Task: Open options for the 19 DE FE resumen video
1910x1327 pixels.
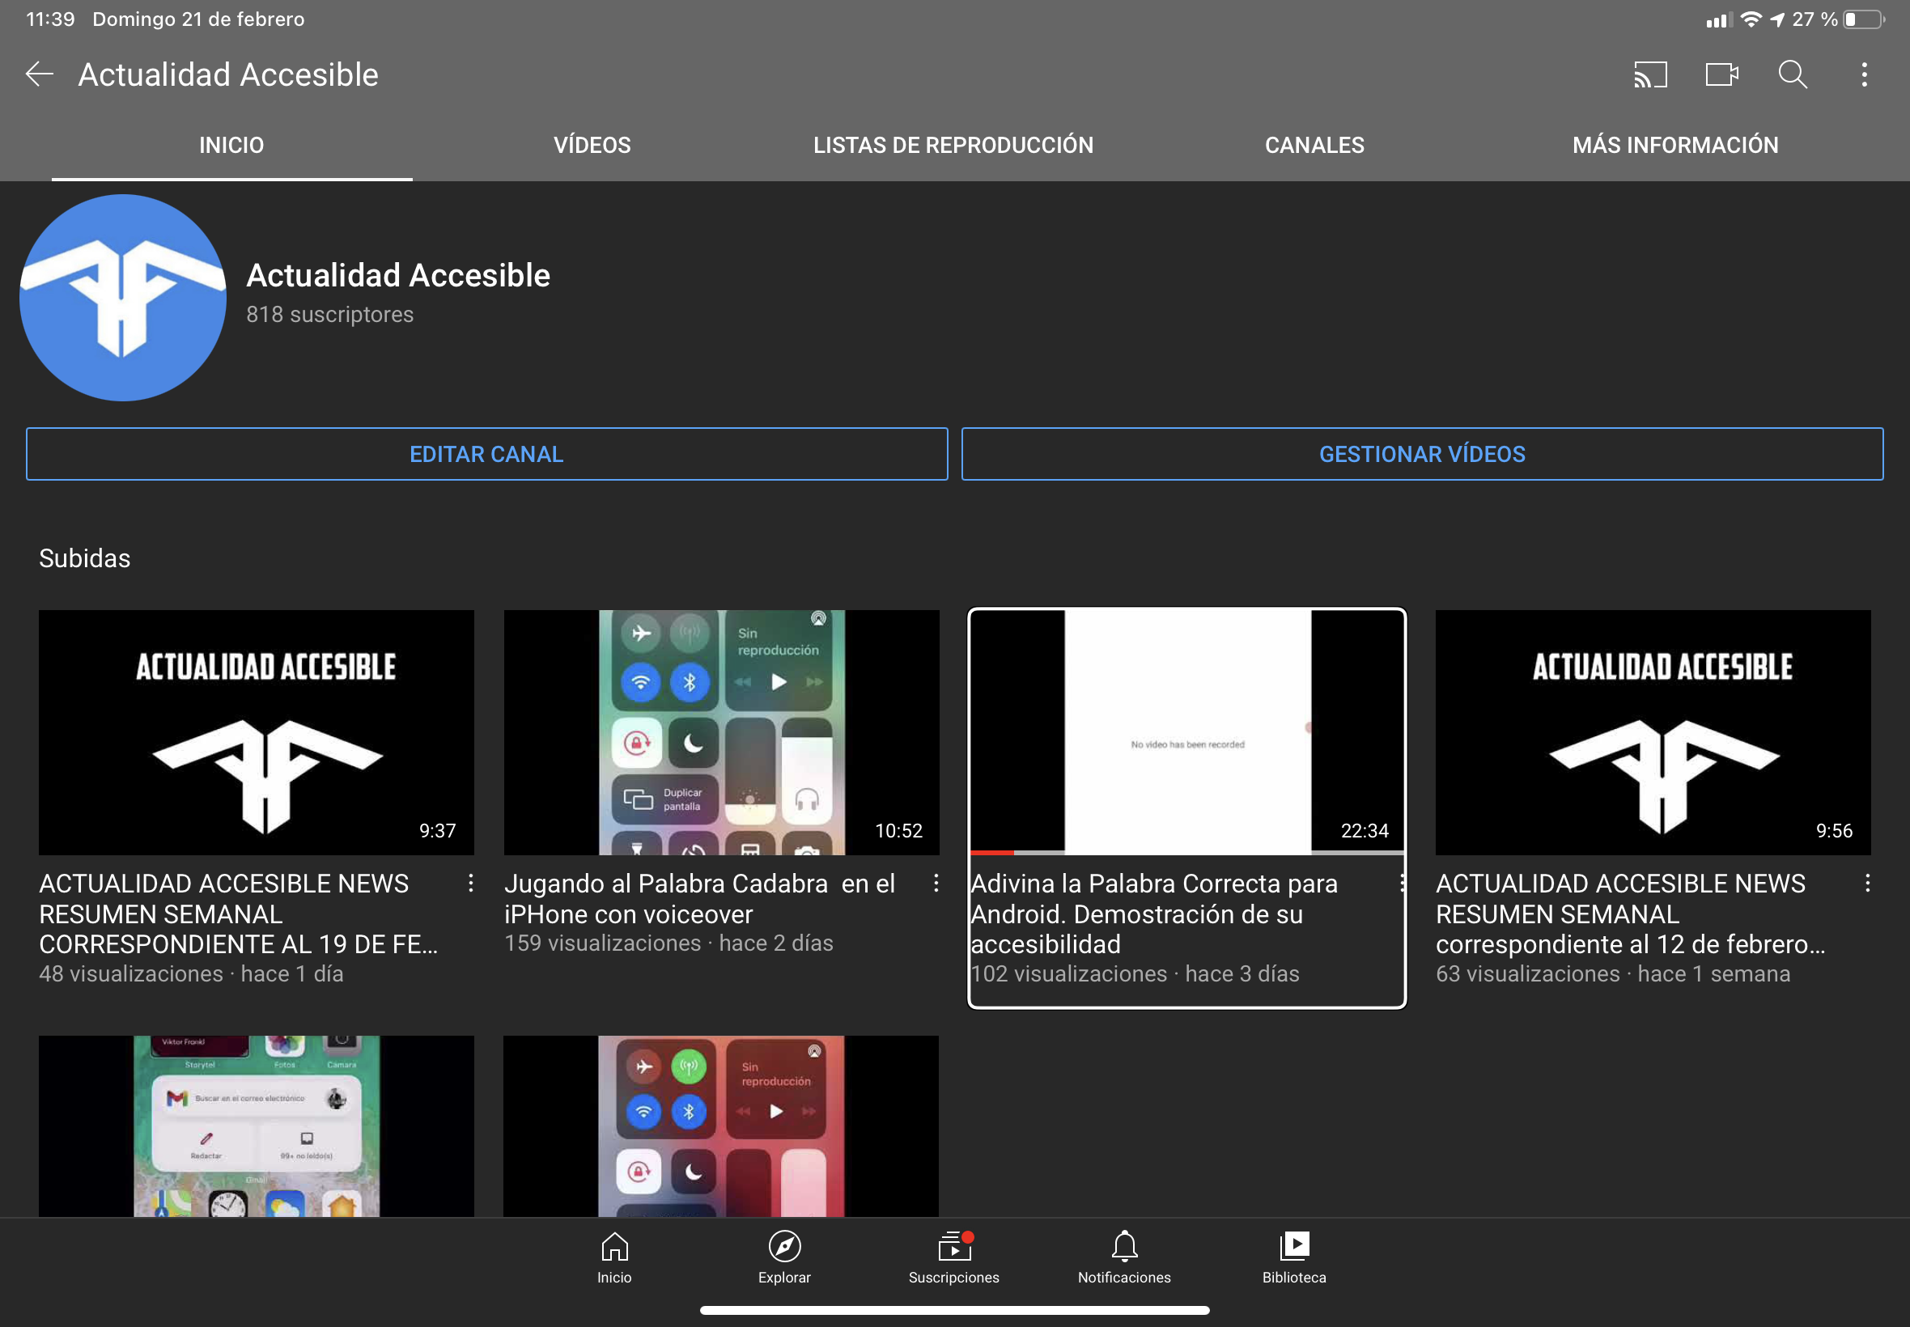Action: pos(471,883)
